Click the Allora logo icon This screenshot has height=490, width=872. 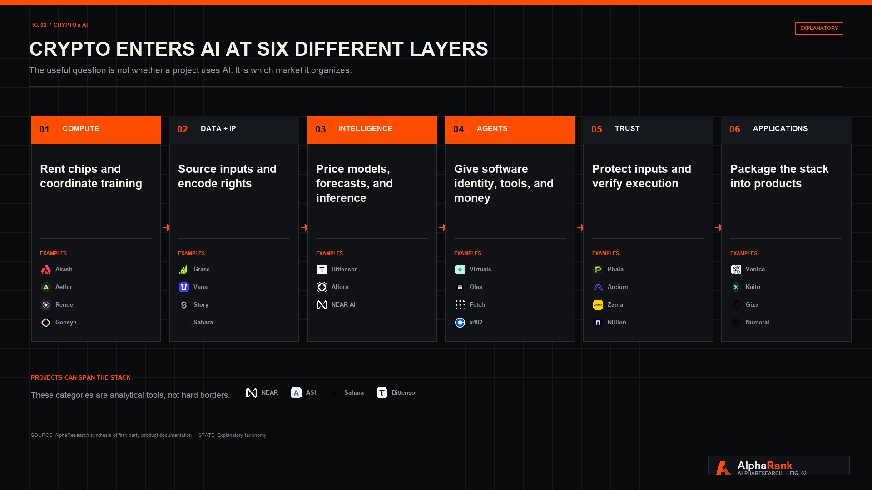[x=322, y=287]
